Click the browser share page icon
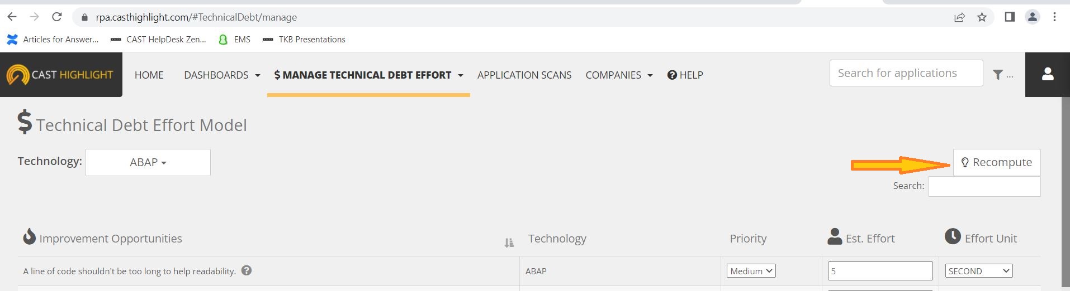Screen dimensions: 1070x291 coord(959,17)
